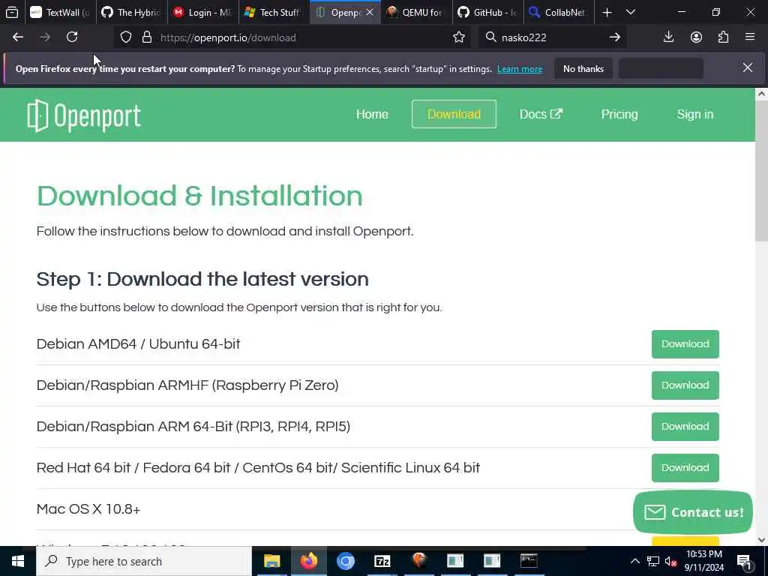
Task: Click Learn more in the notification bar
Action: click(520, 69)
